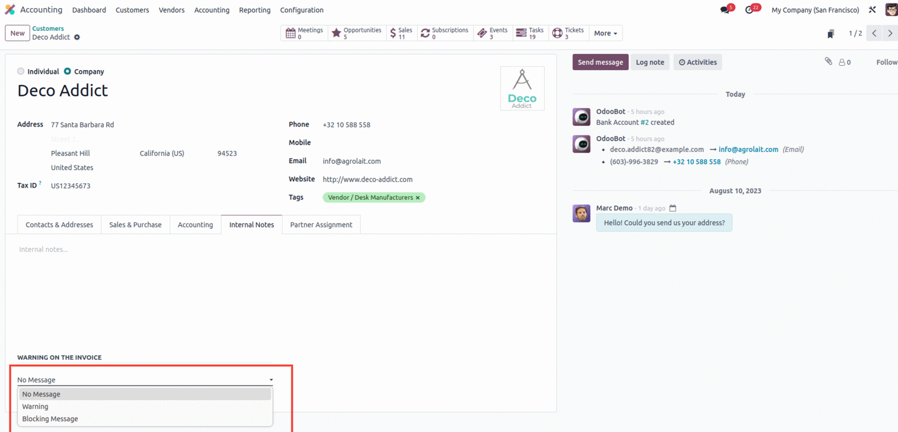Open the Odoo app home logo

pos(10,10)
